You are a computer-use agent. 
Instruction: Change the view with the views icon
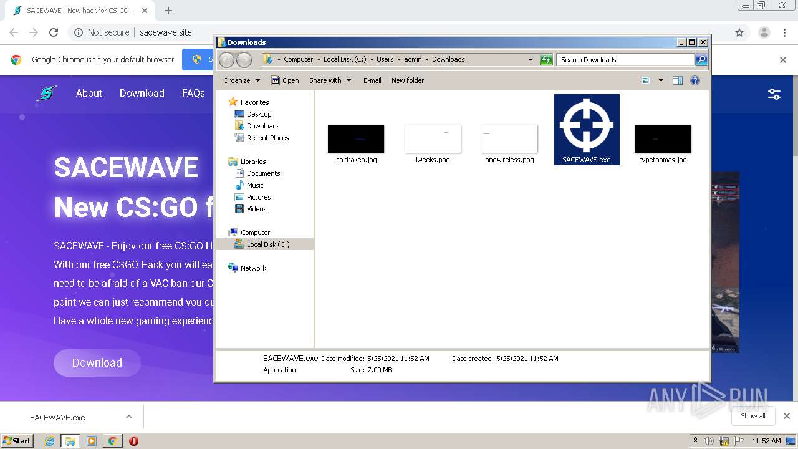(x=646, y=80)
